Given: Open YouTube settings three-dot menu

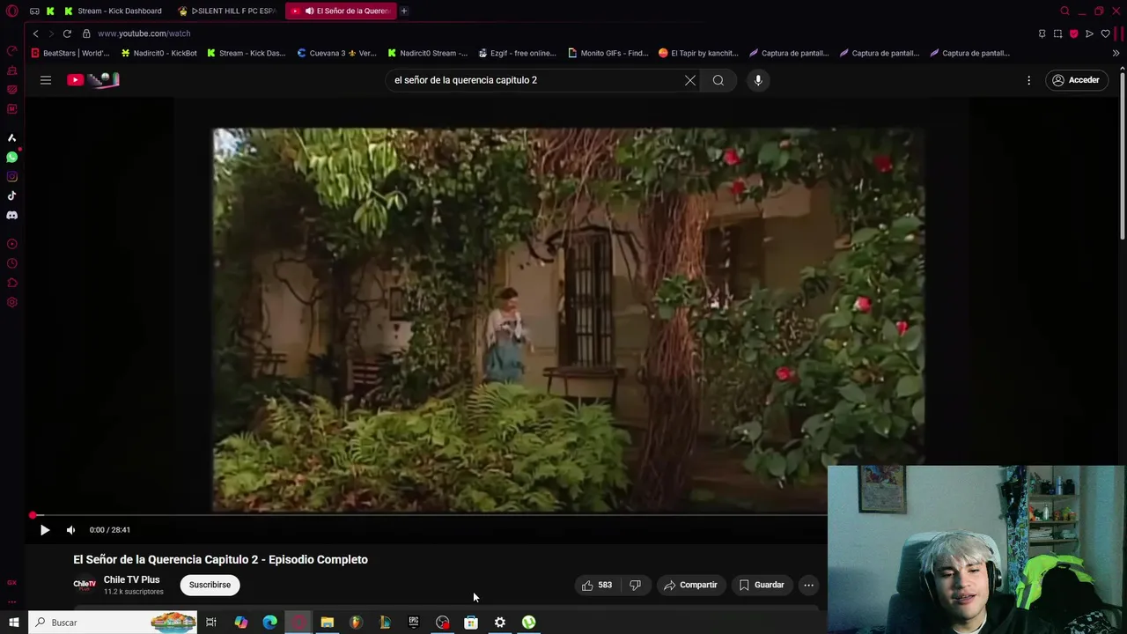Looking at the screenshot, I should (1028, 80).
